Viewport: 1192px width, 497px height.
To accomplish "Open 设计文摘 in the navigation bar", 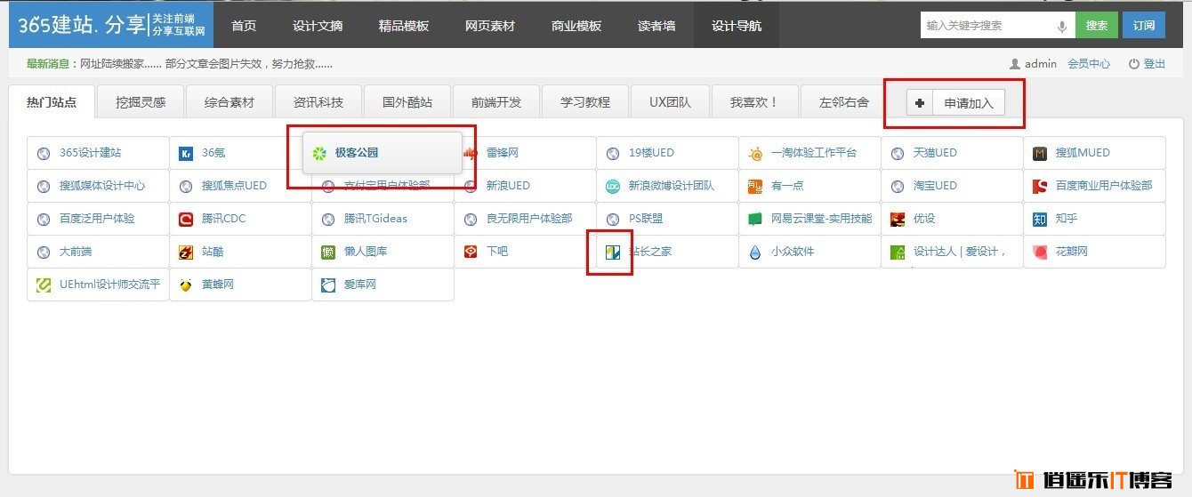I will click(x=318, y=26).
